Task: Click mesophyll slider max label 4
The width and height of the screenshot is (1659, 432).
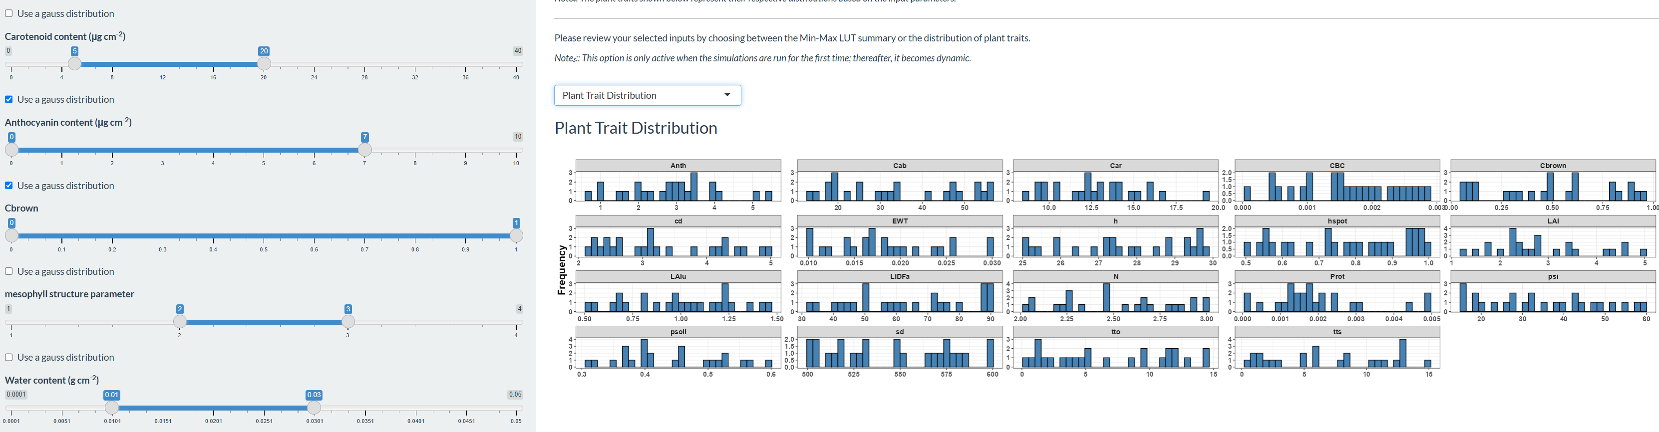Action: (x=520, y=308)
